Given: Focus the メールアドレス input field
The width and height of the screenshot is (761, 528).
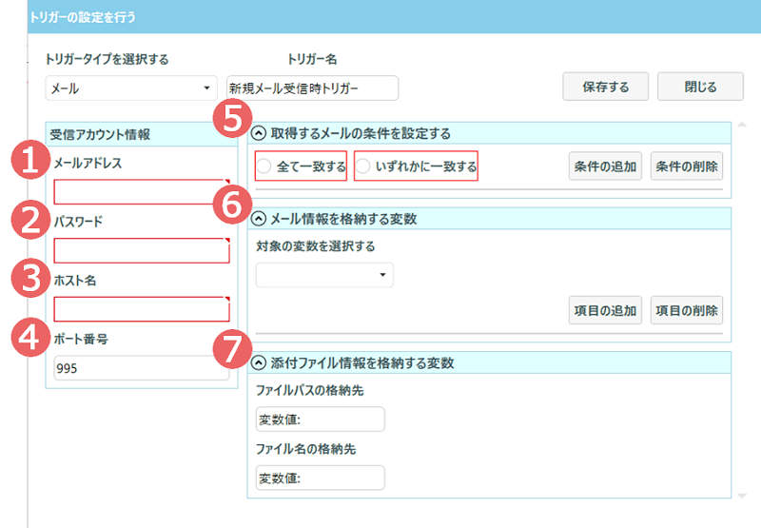Looking at the screenshot, I should click(141, 191).
